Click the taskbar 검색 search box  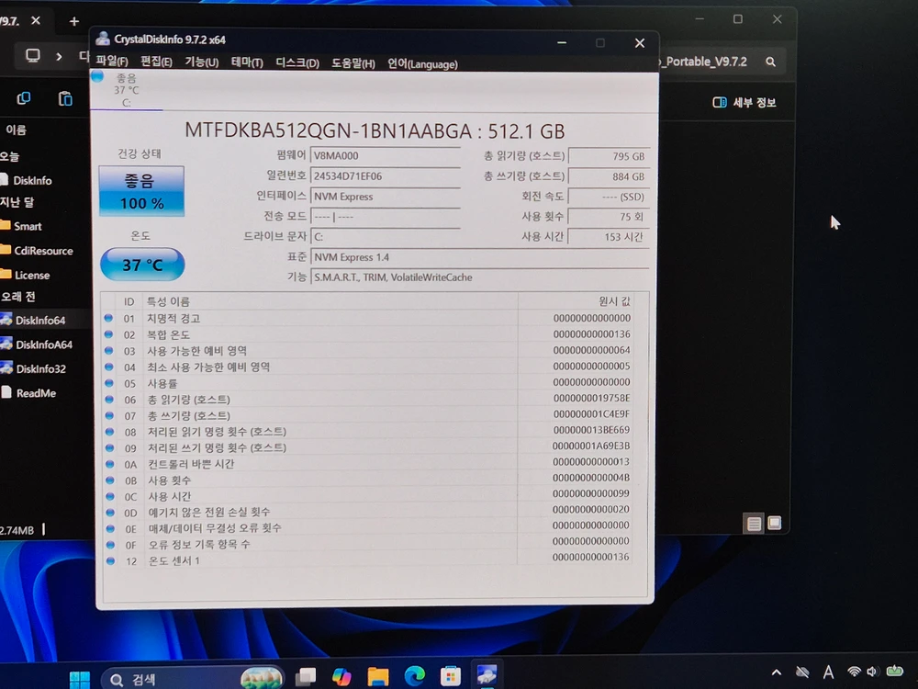click(x=192, y=679)
